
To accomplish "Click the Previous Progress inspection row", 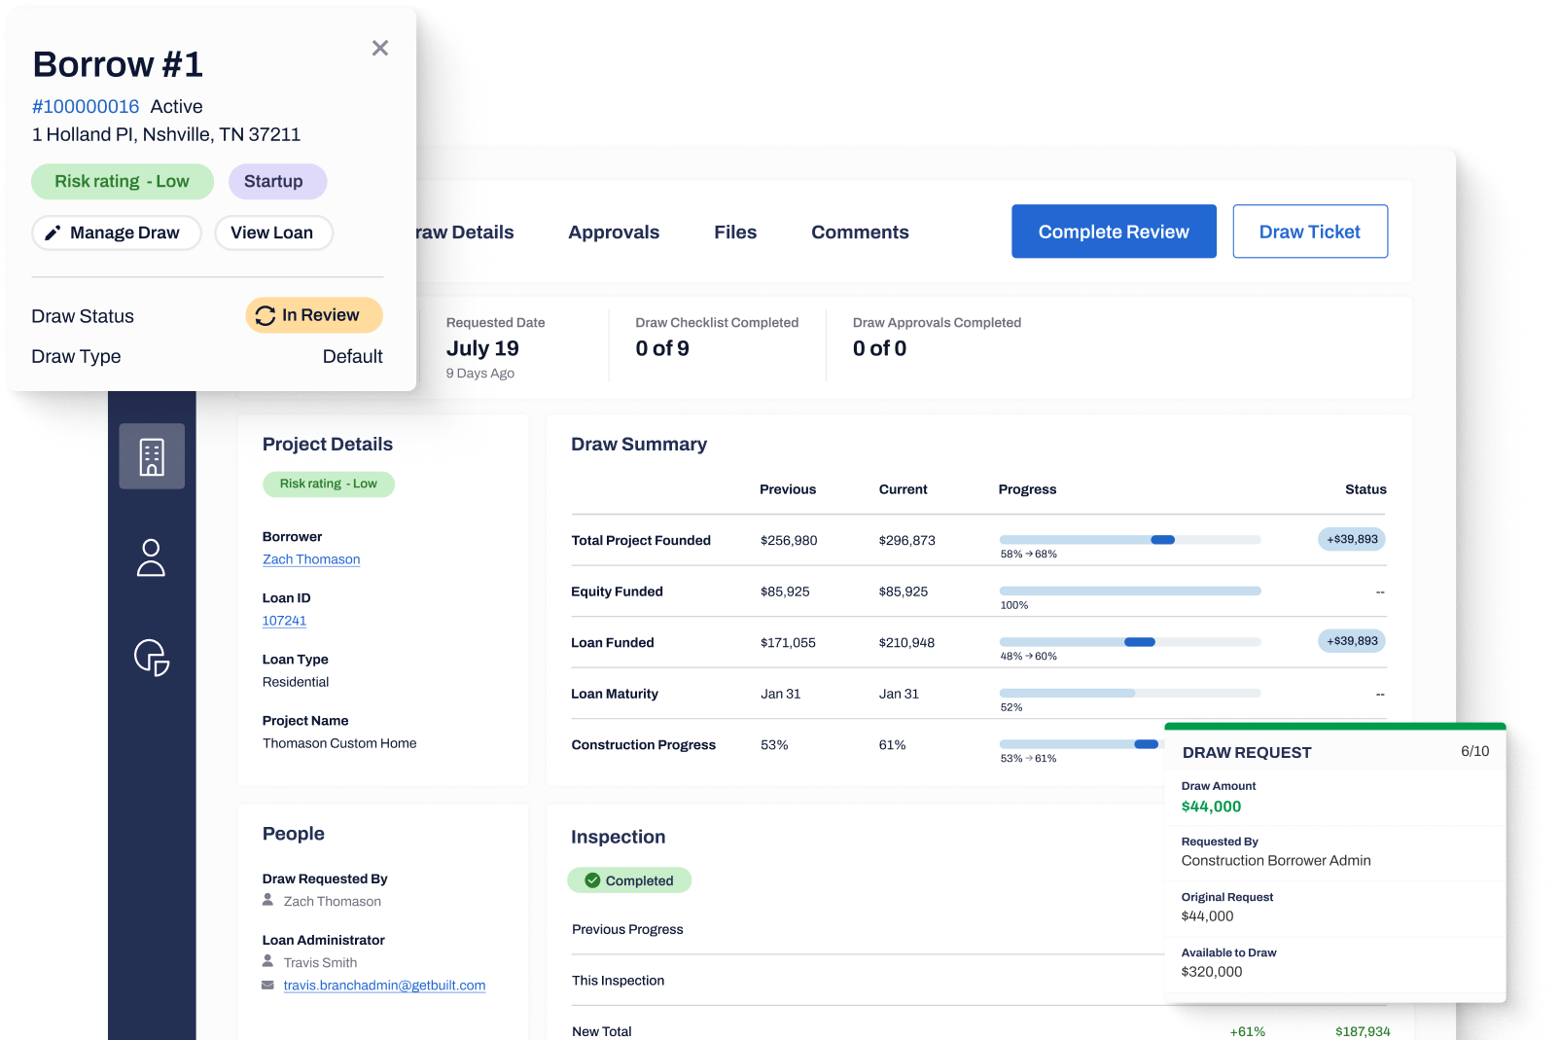I will tap(868, 930).
